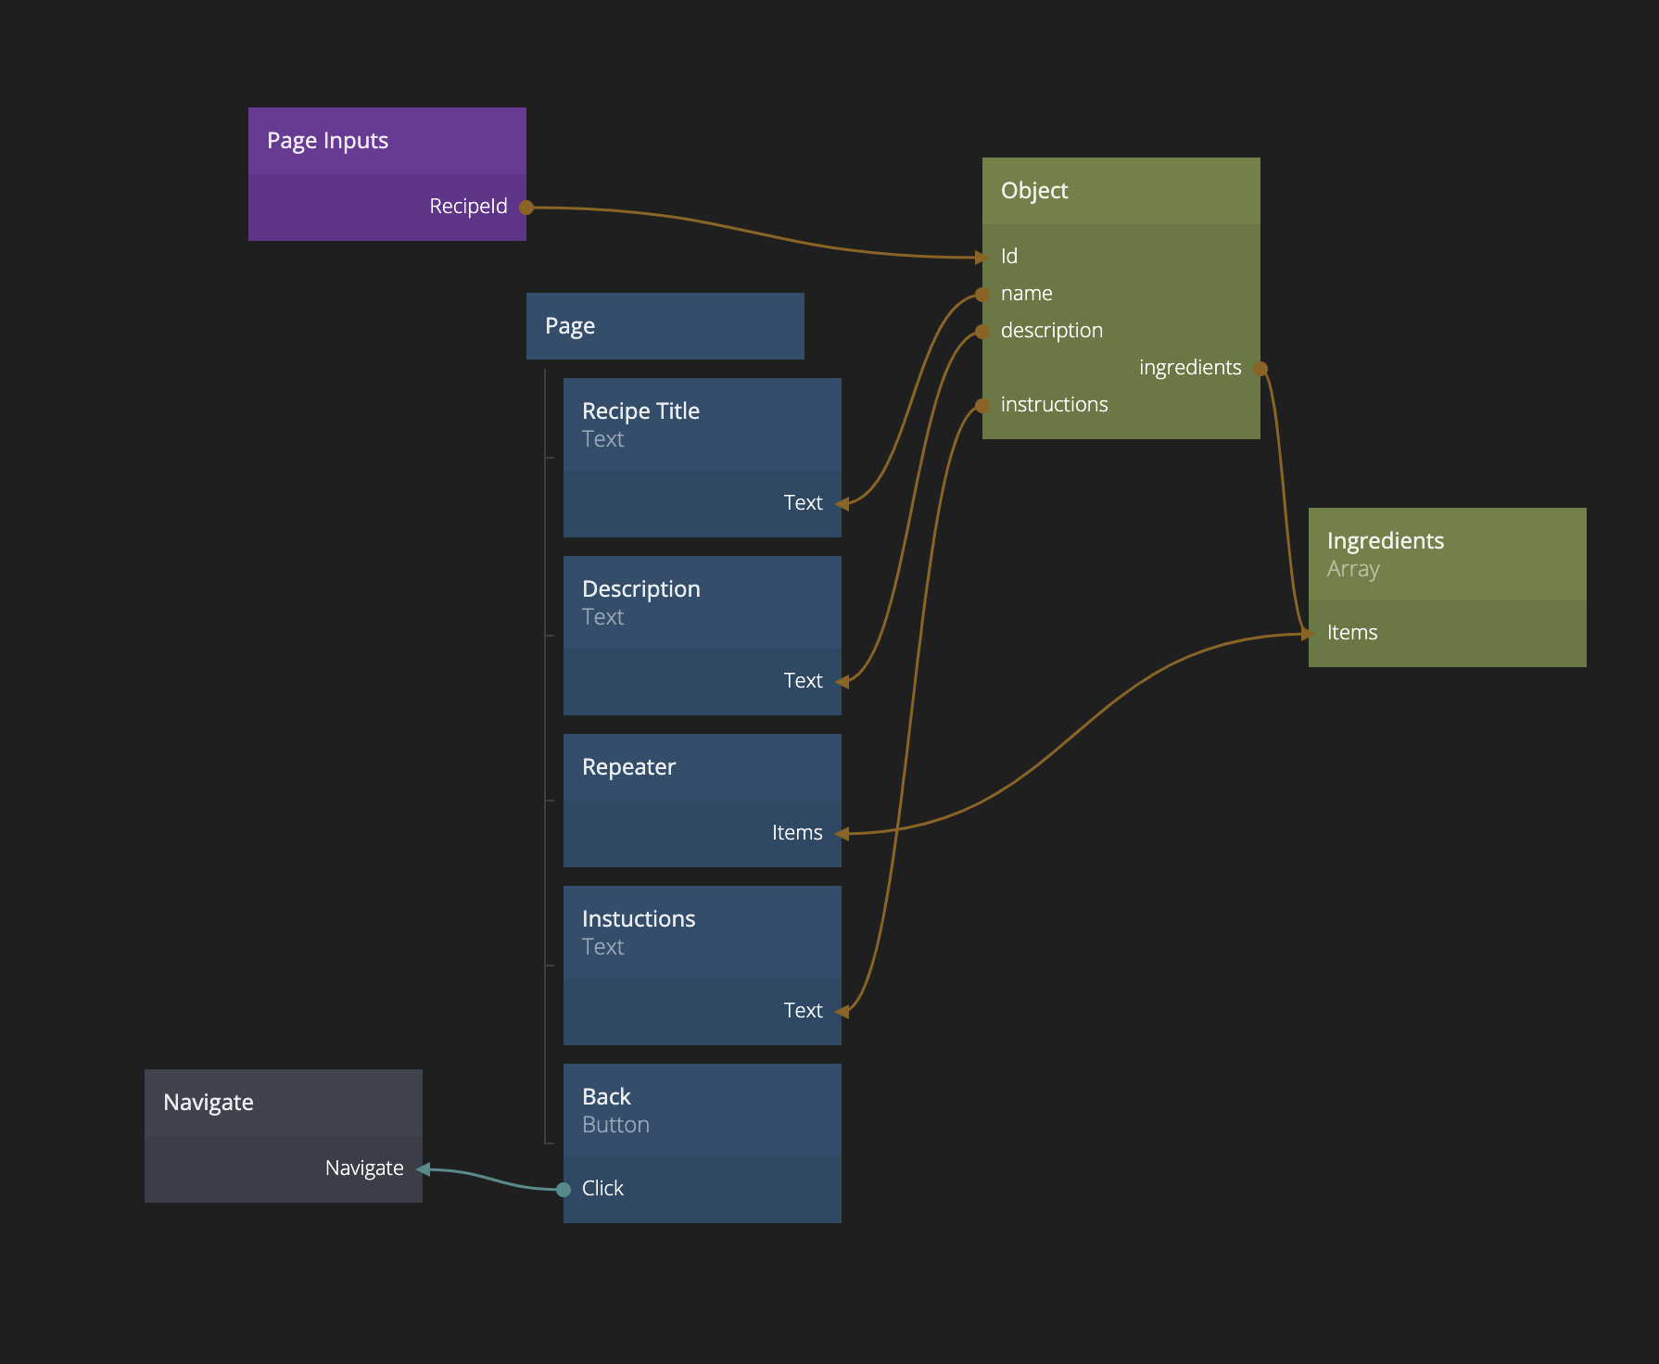Click the Click output port on Back
The image size is (1659, 1364).
pos(564,1189)
